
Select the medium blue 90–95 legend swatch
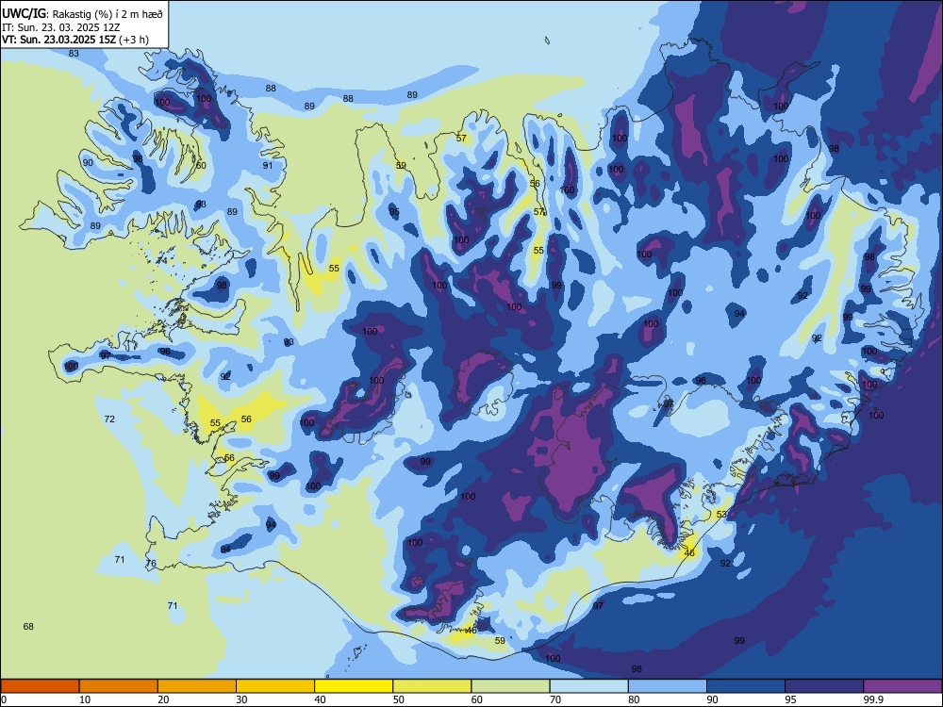coord(746,686)
